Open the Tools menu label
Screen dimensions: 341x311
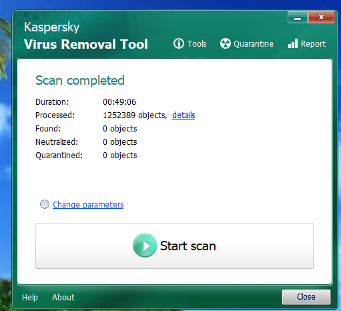click(x=197, y=44)
